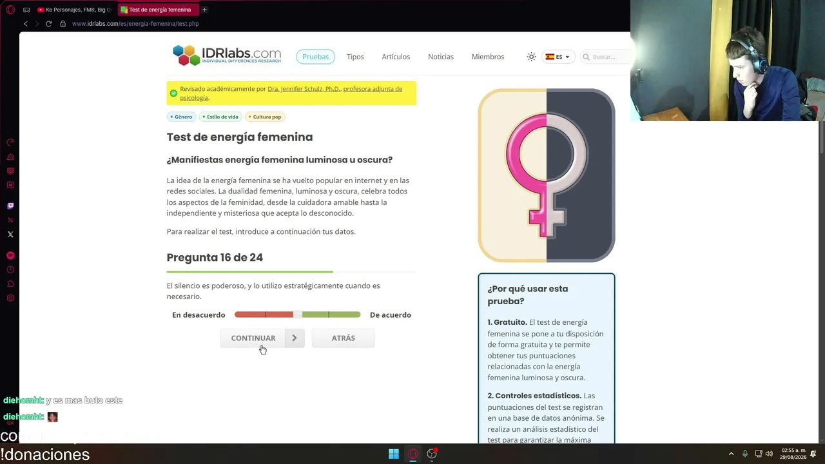The height and width of the screenshot is (464, 825).
Task: Click the Pregunta 16 de 24 heading
Action: tap(215, 257)
